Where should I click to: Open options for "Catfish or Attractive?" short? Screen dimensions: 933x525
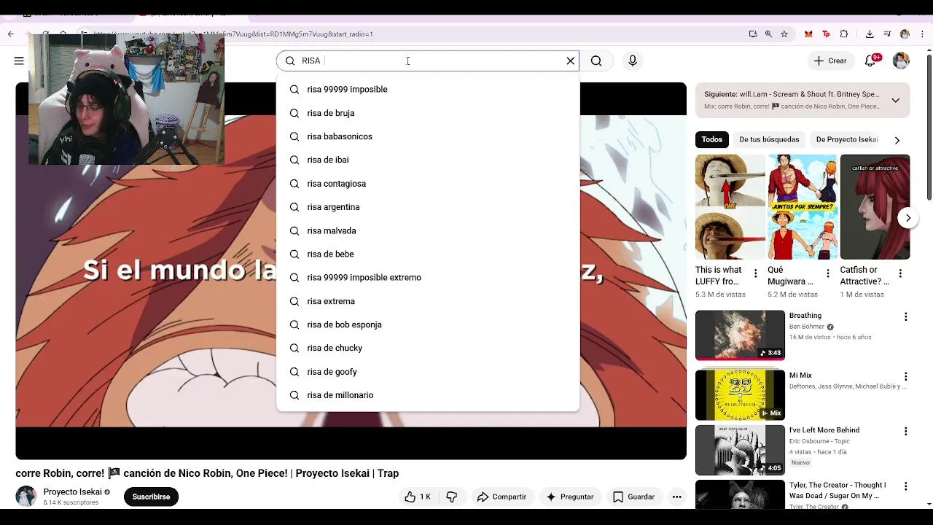click(x=900, y=273)
